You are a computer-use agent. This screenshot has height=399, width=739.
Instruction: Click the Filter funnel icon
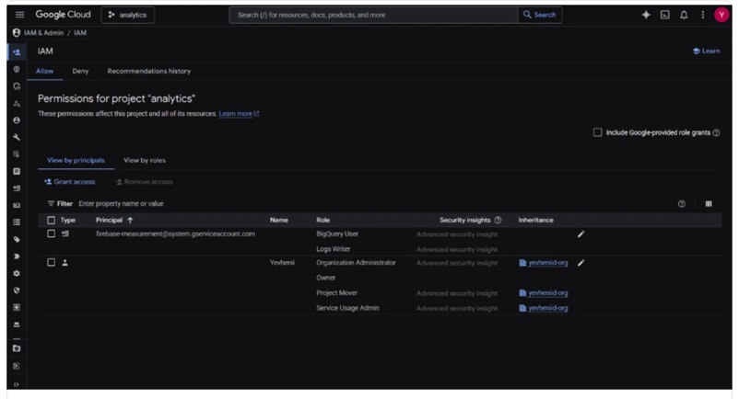pos(51,203)
